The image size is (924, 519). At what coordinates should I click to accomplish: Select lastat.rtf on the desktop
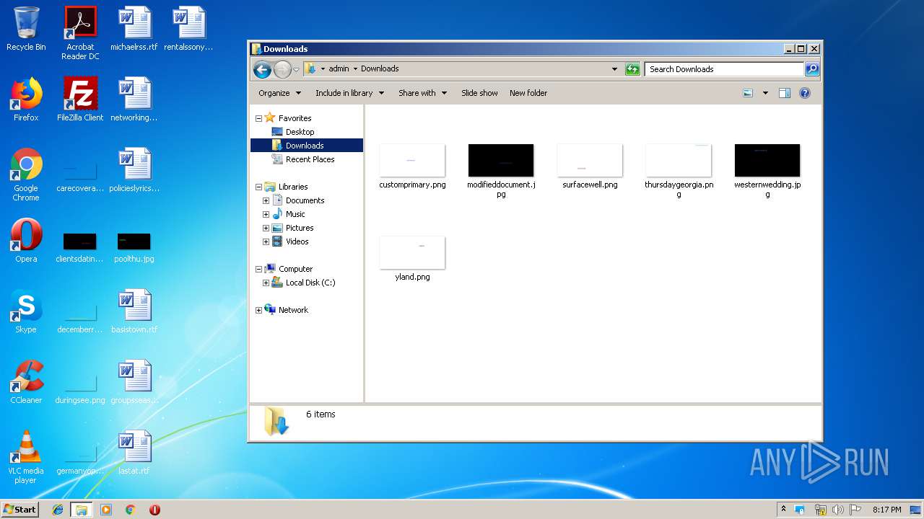[x=134, y=453]
